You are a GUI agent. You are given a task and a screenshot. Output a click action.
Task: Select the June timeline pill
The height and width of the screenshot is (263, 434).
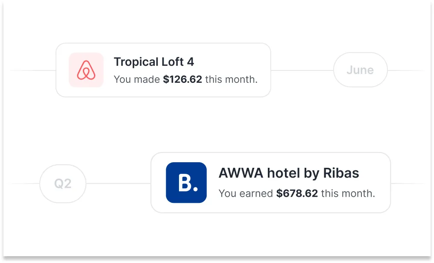(x=360, y=70)
